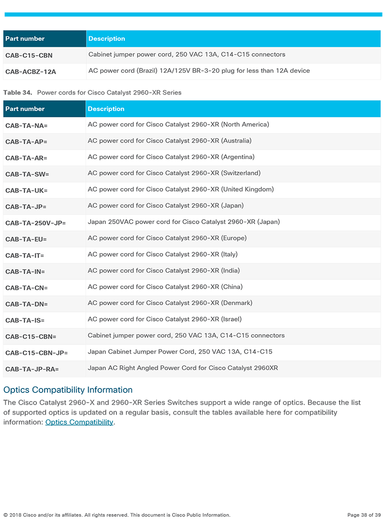This screenshot has width=388, height=519.
Task: Click part number CAB-TA-SW=
Action: 27,174
